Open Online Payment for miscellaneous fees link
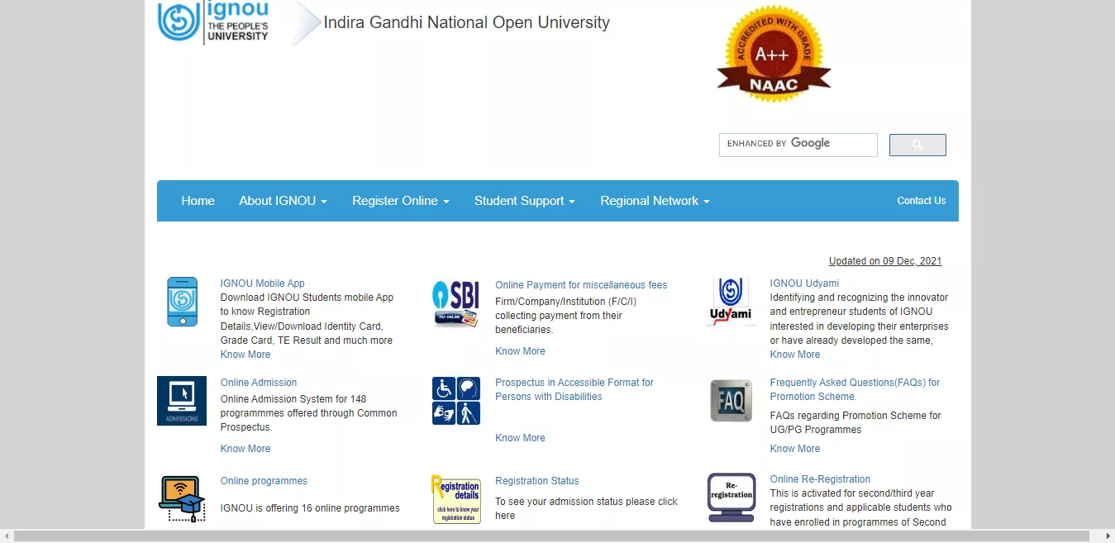 581,285
